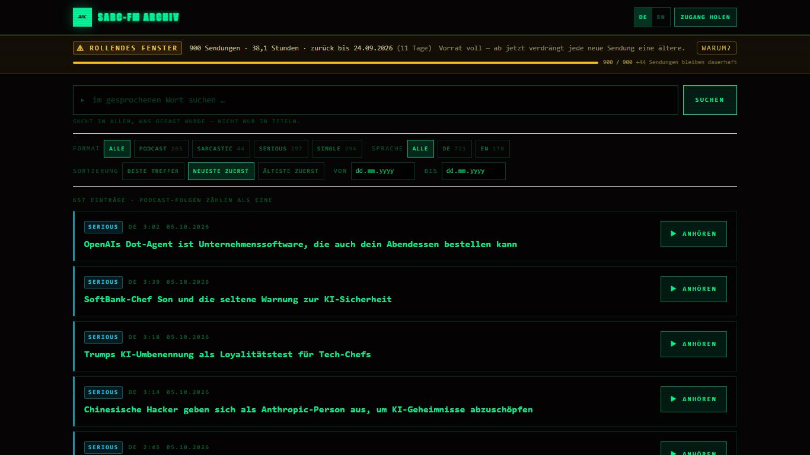Click the ROLLENDES FENSTER warning badge
Image resolution: width=810 pixels, height=455 pixels.
pyautogui.click(x=127, y=48)
